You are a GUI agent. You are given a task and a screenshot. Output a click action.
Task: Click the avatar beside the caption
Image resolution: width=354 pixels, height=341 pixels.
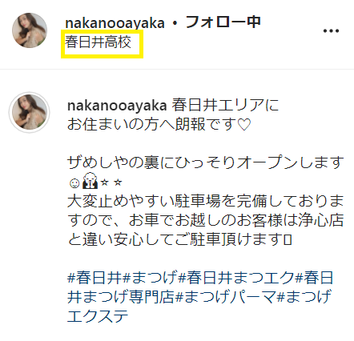point(30,112)
